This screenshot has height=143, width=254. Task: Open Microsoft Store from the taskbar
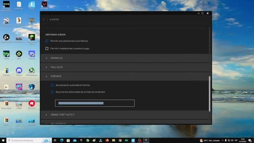(68, 140)
